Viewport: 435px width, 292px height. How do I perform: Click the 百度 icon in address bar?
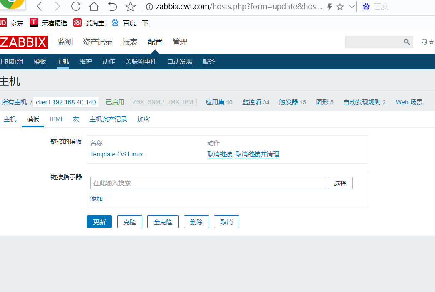point(366,6)
